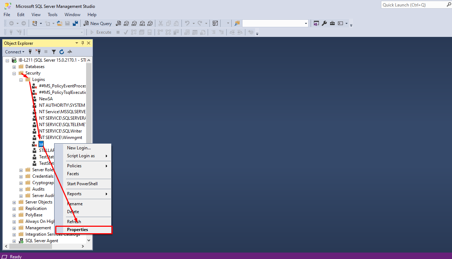Close the Object Explorer panel
The image size is (452, 259).
point(89,43)
